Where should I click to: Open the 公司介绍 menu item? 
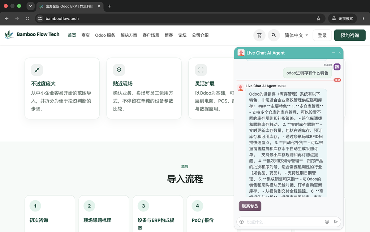200,35
